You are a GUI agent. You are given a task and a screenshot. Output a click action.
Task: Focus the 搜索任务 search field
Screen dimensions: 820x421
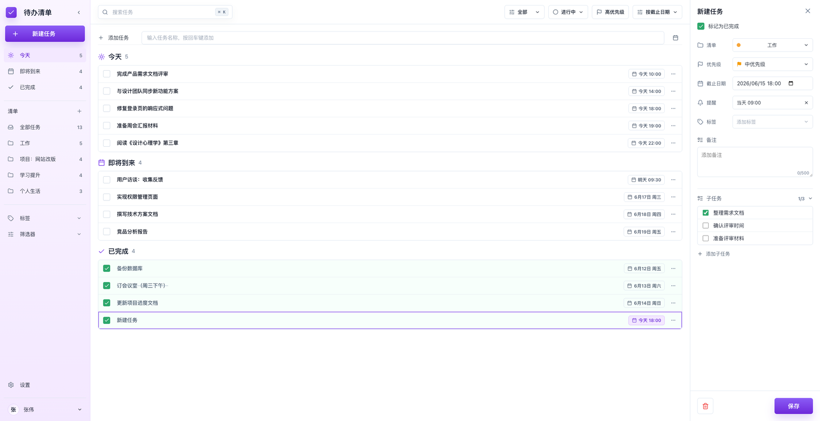[x=165, y=12]
